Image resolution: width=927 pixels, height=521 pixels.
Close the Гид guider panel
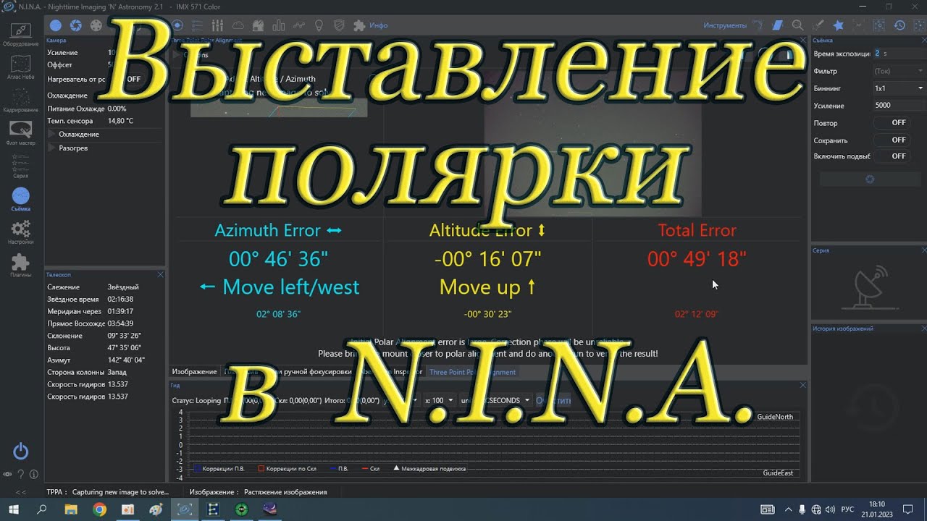803,386
